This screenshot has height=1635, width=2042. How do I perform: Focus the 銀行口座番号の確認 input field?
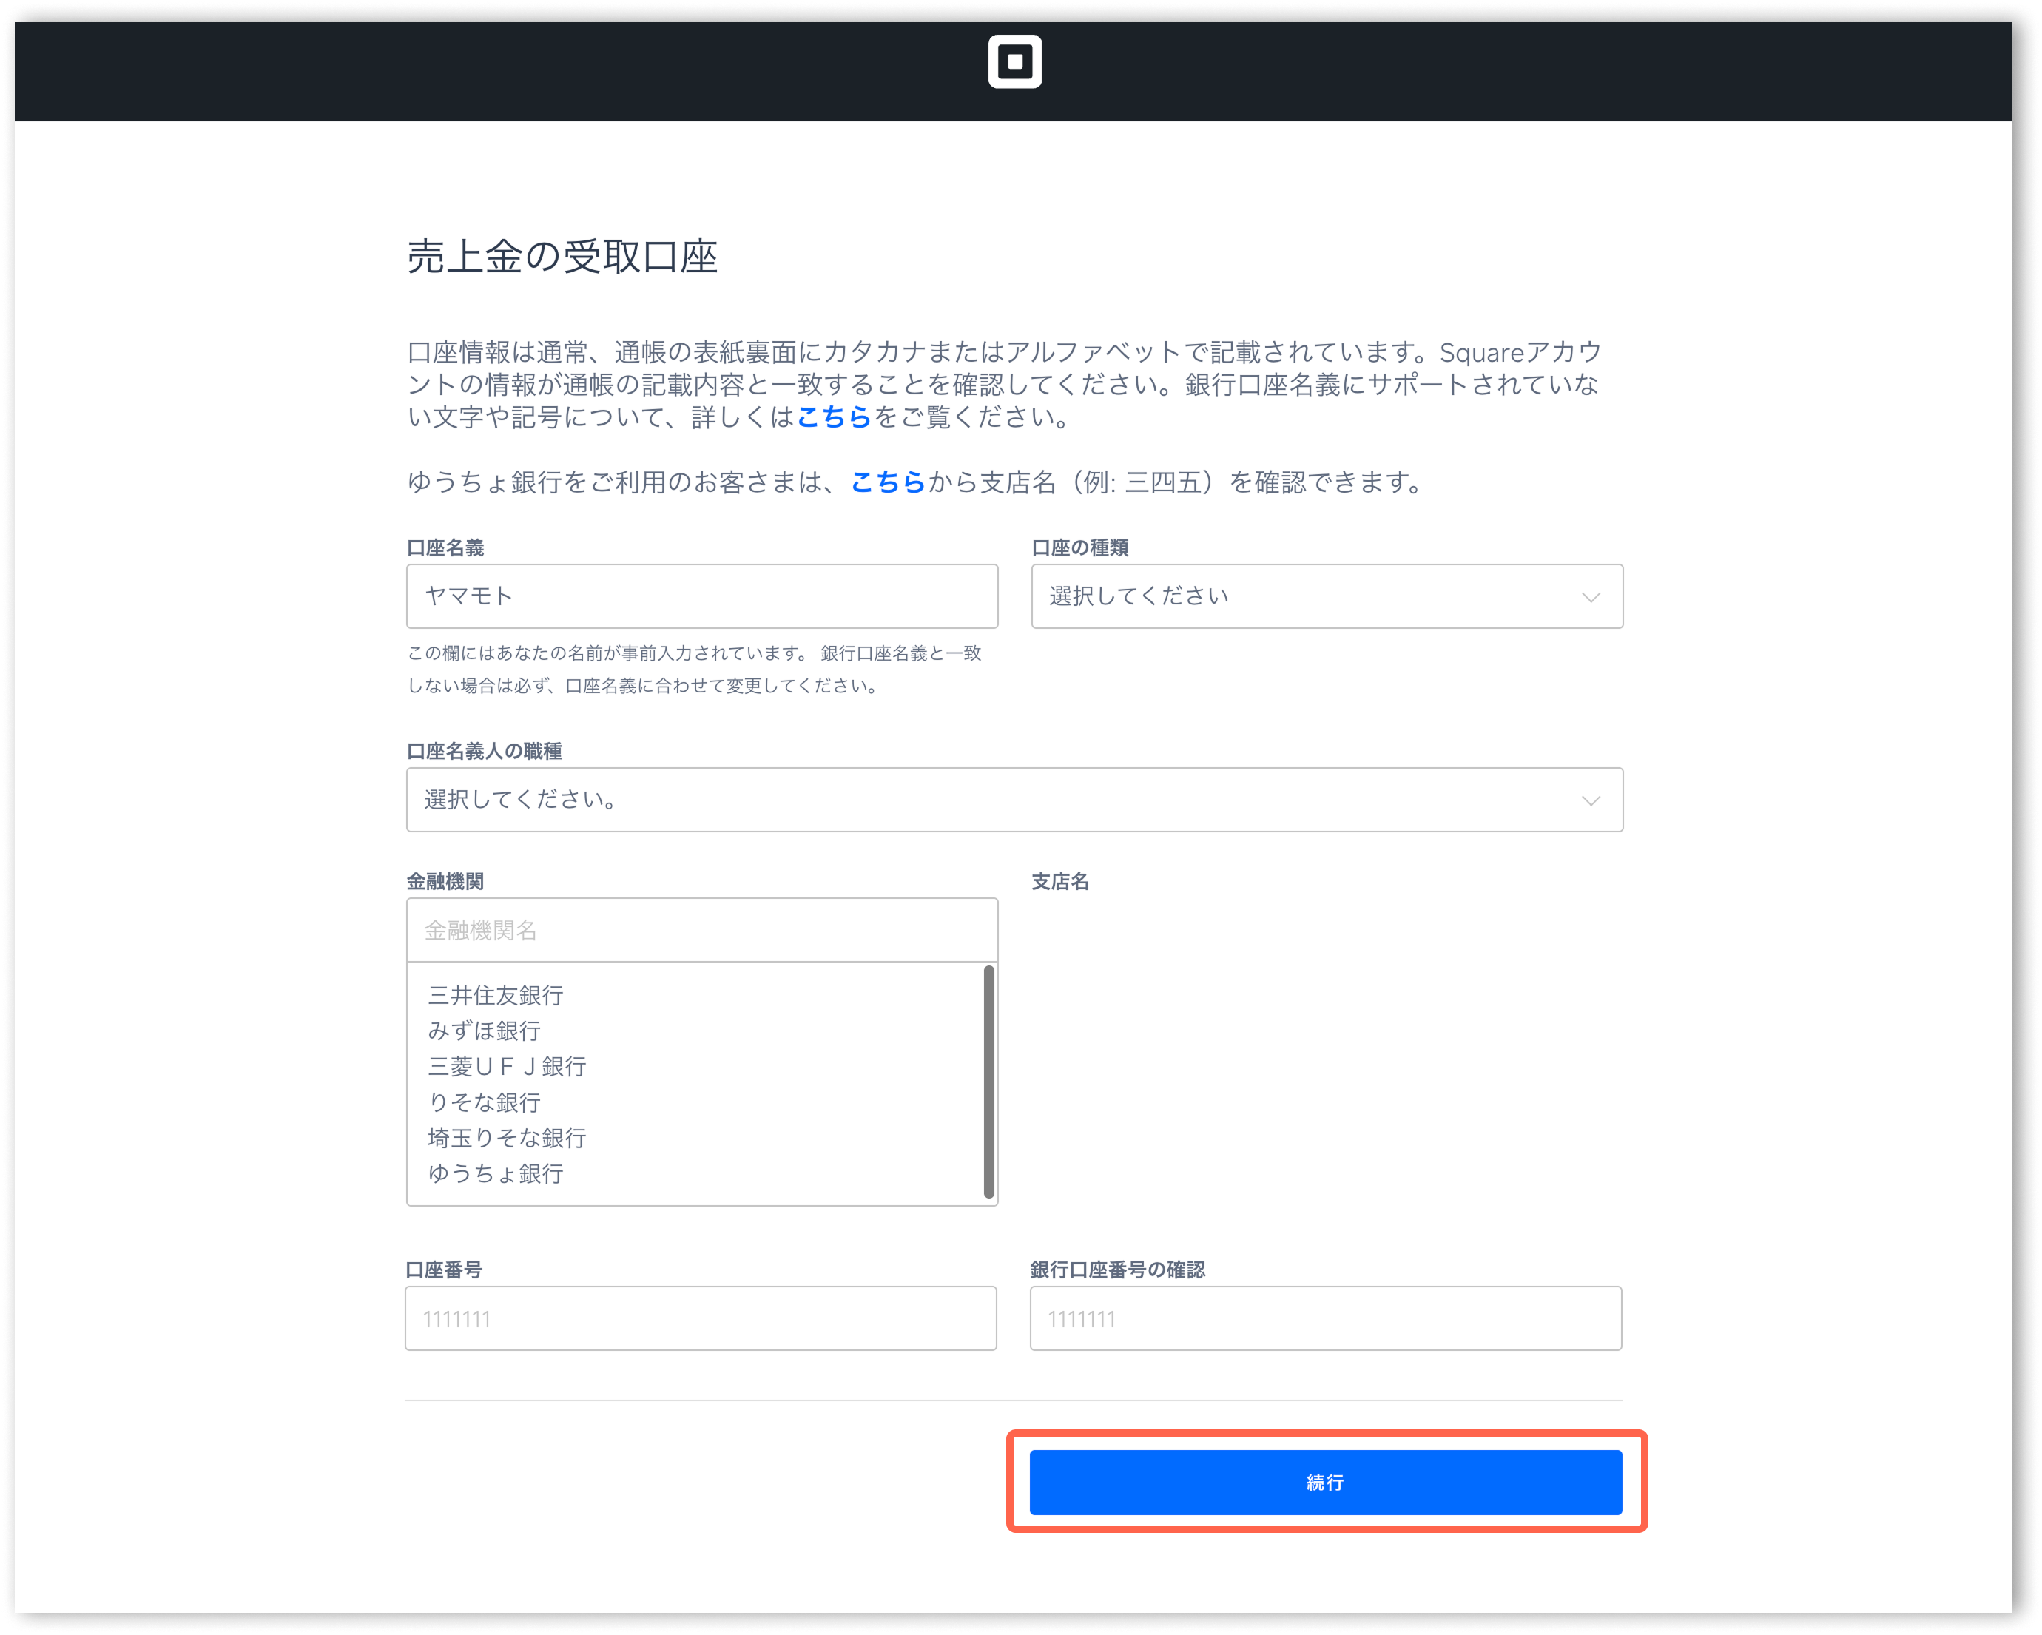(1325, 1318)
